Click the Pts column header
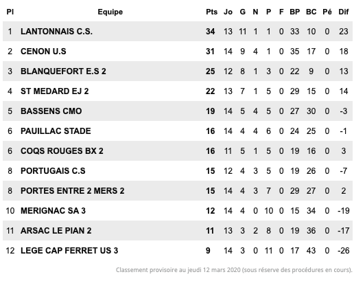 (x=211, y=12)
